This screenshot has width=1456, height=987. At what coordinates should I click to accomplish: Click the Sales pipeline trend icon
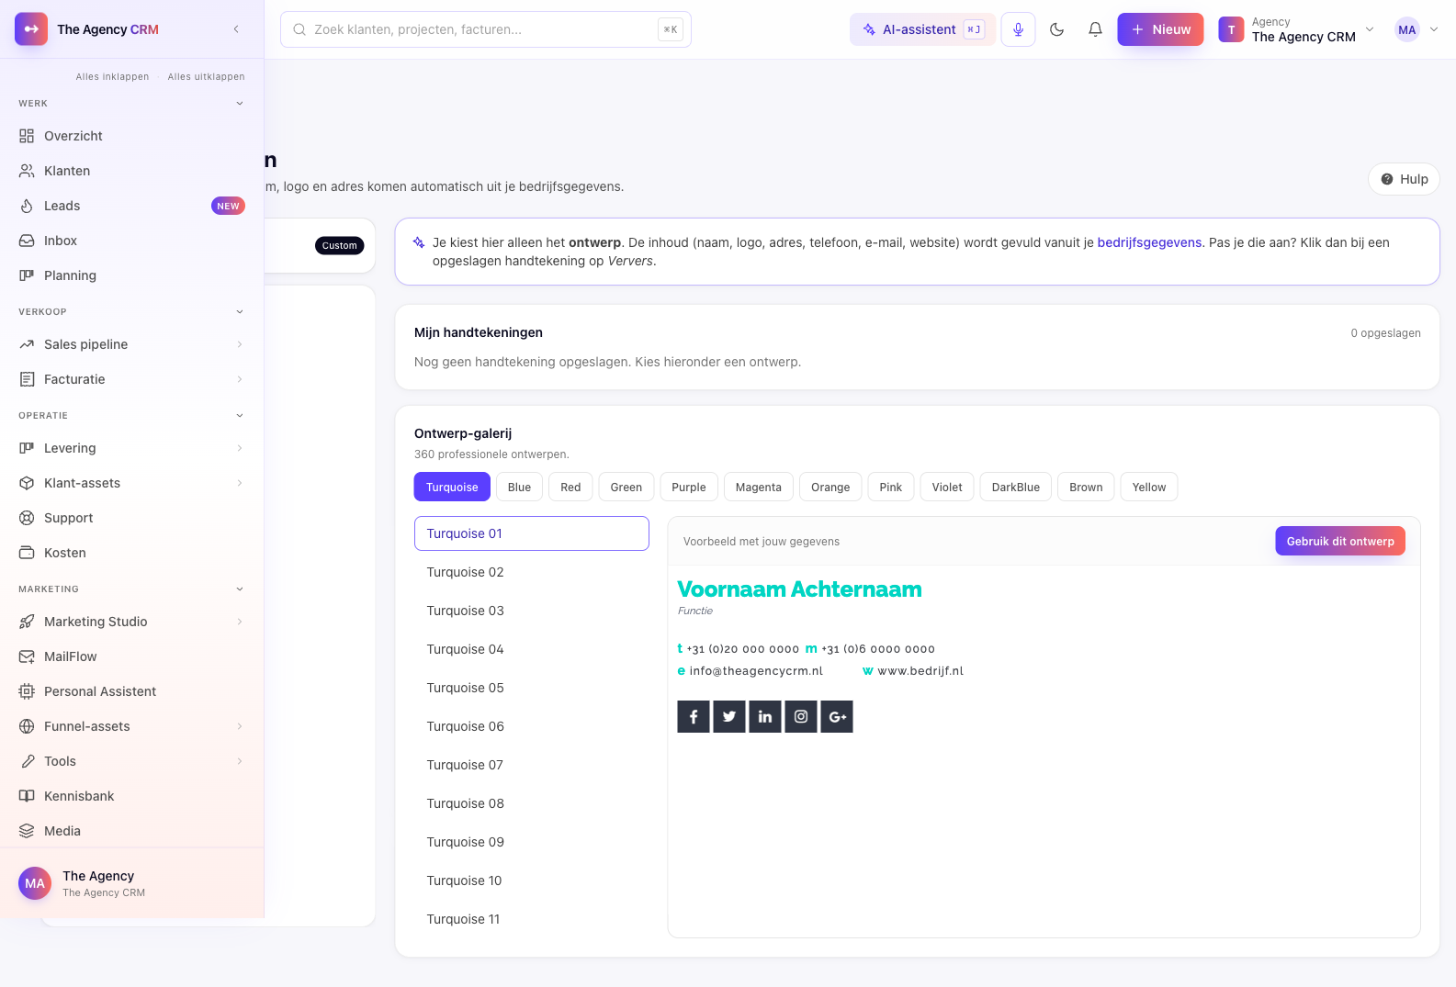[27, 344]
